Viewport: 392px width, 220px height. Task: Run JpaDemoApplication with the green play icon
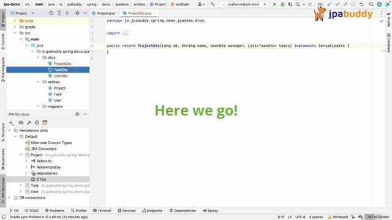click(x=274, y=4)
